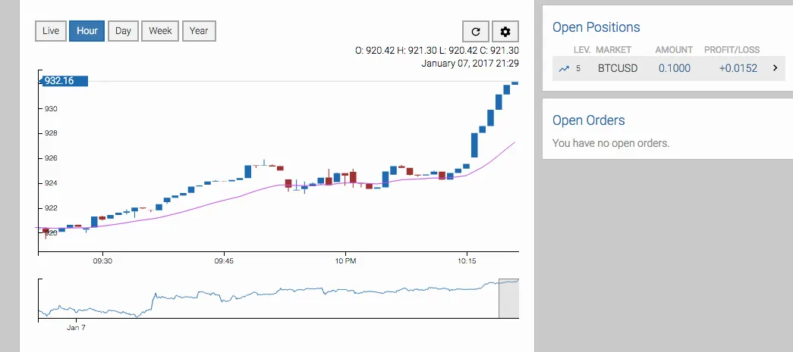Click the trend arrow icon on the BTCUSD row
The image size is (793, 352).
click(564, 69)
